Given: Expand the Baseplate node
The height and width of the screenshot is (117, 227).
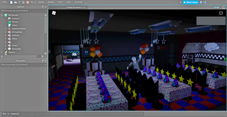Looking at the screenshot, I should 6,49.
